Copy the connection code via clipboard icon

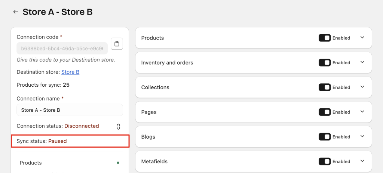(x=117, y=44)
